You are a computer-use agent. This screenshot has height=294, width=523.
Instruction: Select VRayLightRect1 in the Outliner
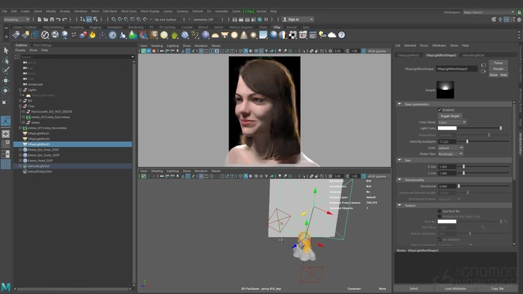pos(39,133)
